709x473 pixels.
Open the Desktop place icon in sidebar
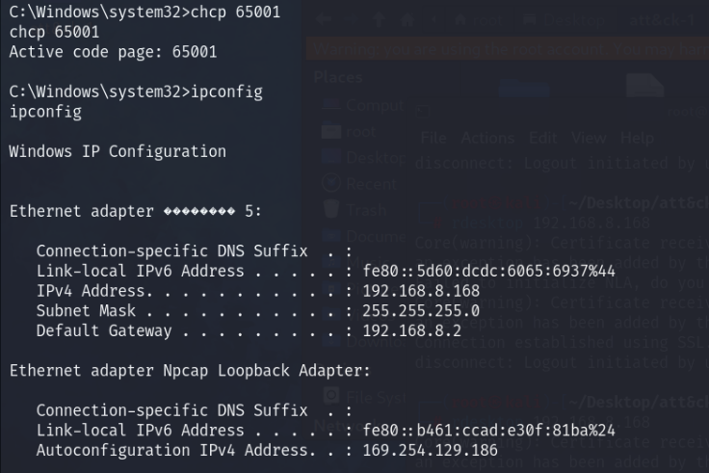[x=330, y=156]
